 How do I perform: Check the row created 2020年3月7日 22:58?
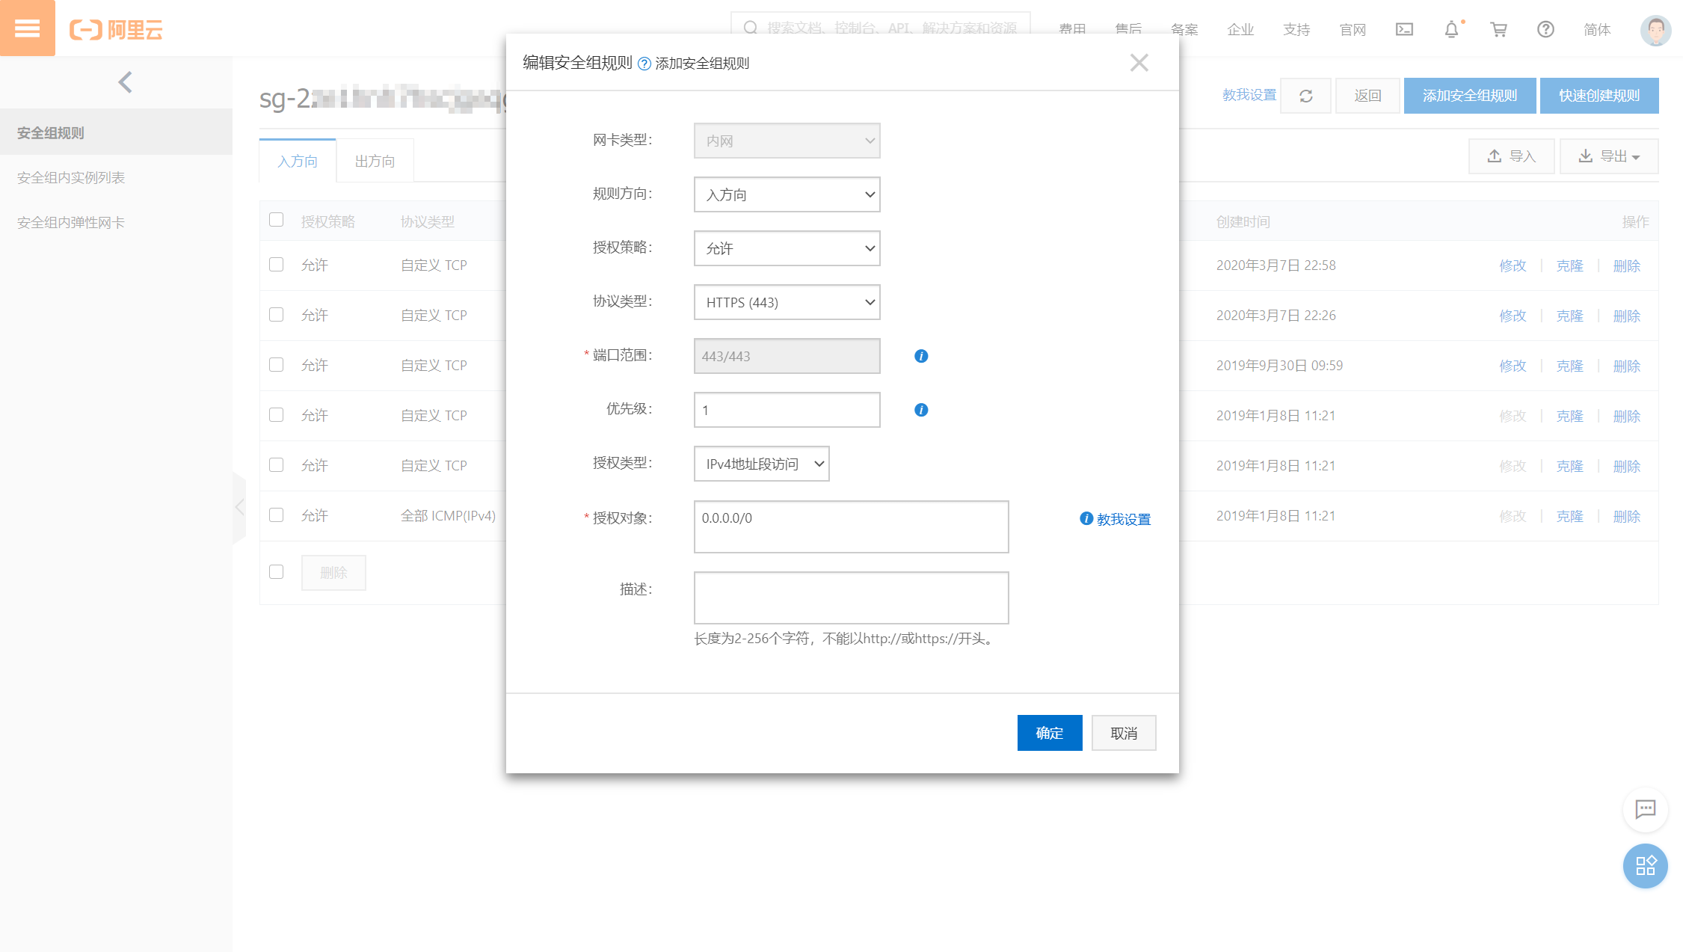pos(277,265)
